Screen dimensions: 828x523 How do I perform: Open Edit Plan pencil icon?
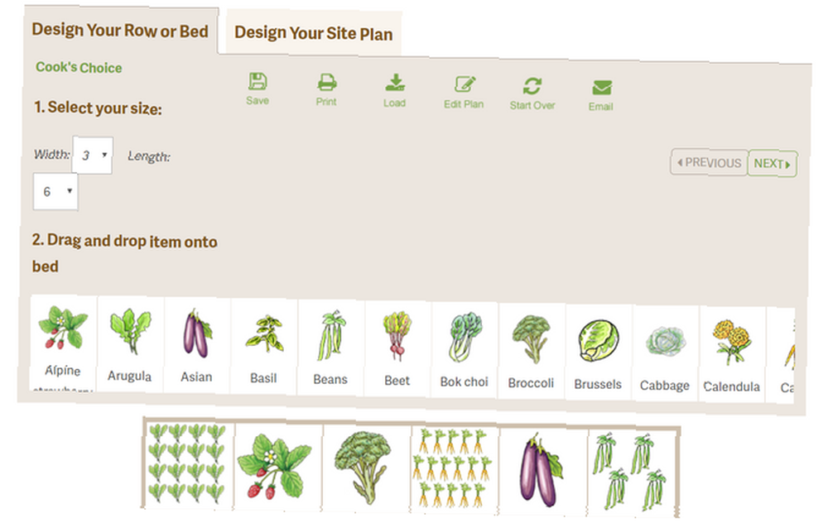coord(465,84)
